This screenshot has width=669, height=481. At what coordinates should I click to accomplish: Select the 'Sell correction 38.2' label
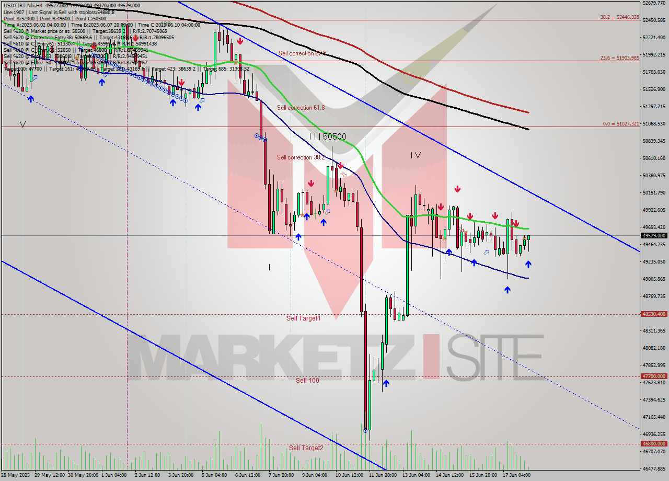(301, 157)
